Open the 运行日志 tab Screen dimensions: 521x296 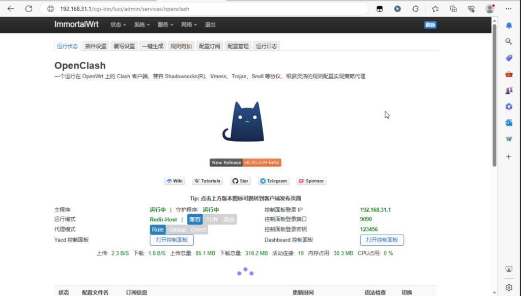coord(267,46)
